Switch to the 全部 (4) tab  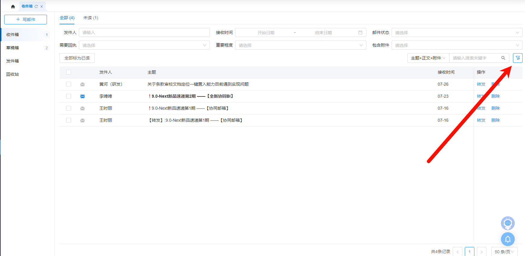pyautogui.click(x=67, y=18)
